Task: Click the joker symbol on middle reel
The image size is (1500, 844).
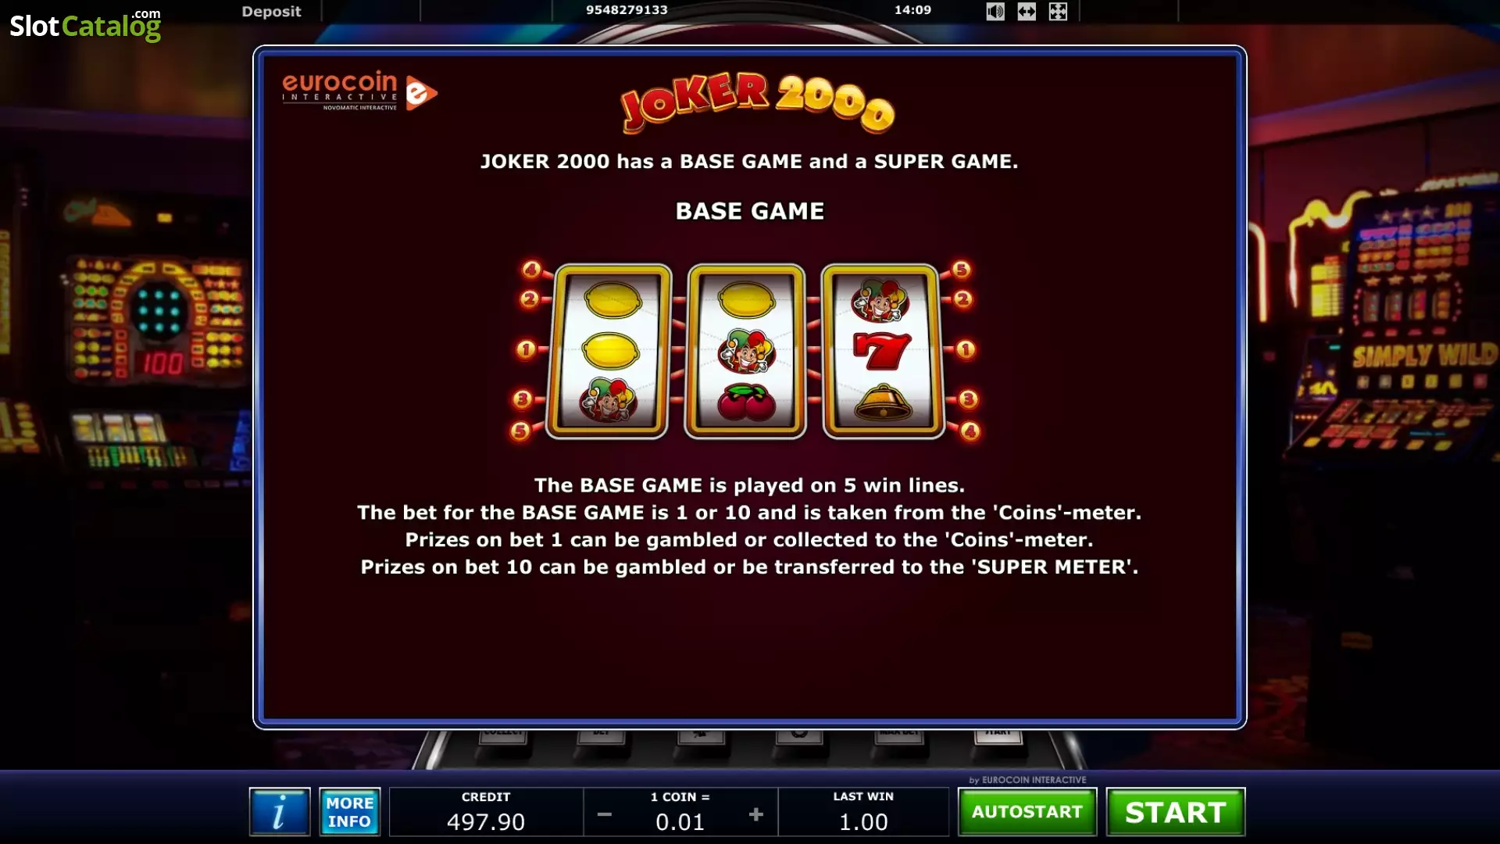Action: 746,350
